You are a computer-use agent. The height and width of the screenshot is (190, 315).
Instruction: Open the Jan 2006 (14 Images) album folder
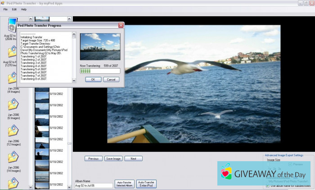click(12, 157)
